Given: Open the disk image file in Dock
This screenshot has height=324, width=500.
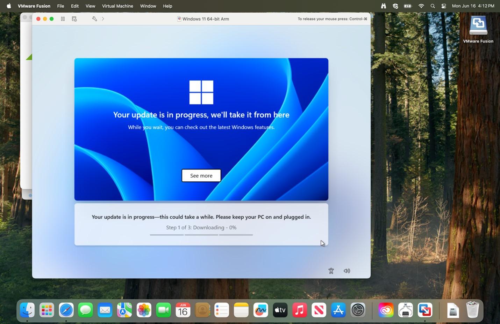Looking at the screenshot, I should [453, 310].
